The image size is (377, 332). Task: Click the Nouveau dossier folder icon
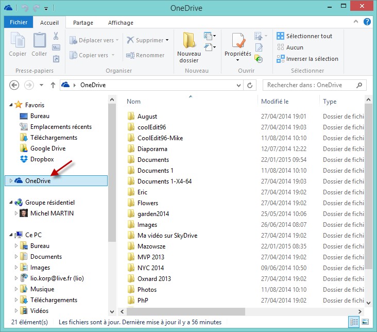coord(188,40)
